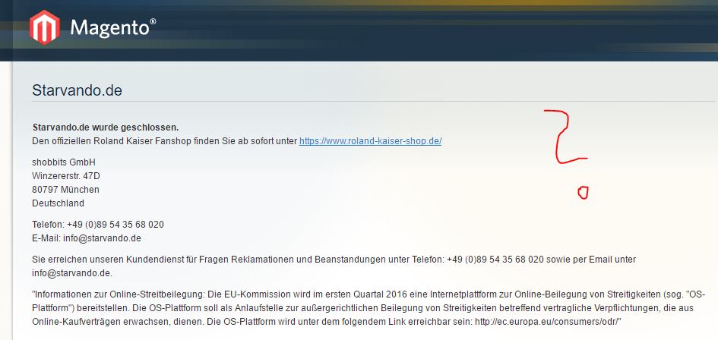This screenshot has width=718, height=340.
Task: Select text 'Starvando.de wurde geschlossen.'
Action: coord(106,127)
